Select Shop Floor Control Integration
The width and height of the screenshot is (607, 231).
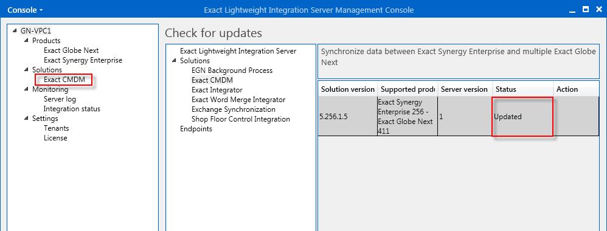pyautogui.click(x=240, y=119)
